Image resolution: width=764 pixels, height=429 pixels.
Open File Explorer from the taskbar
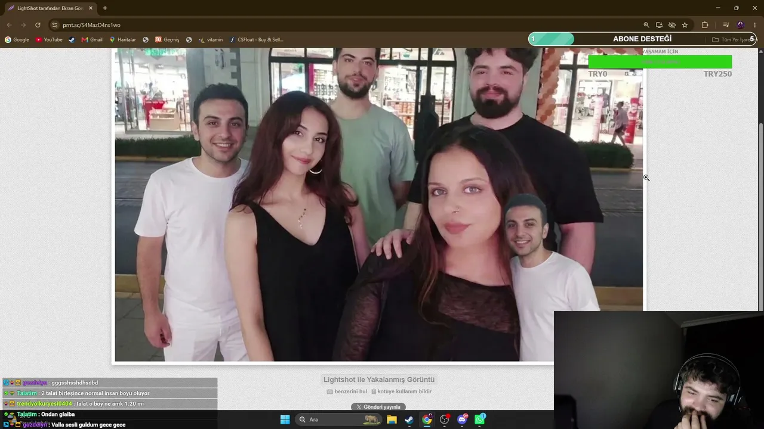(392, 419)
